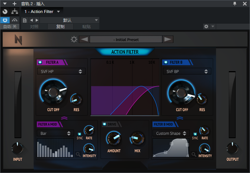The width and height of the screenshot is (250, 173).
Task: Open the host gear settings icon
Action: 206,26
